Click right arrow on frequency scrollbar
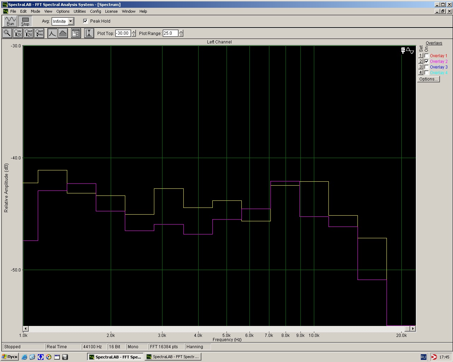Viewport: 453px width, 362px height. [x=413, y=329]
